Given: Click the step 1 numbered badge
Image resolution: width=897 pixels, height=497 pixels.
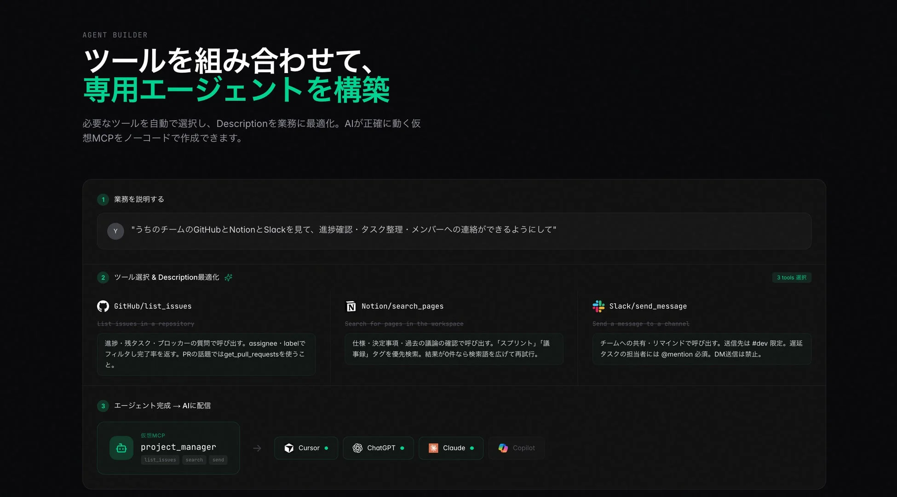Looking at the screenshot, I should pyautogui.click(x=103, y=200).
